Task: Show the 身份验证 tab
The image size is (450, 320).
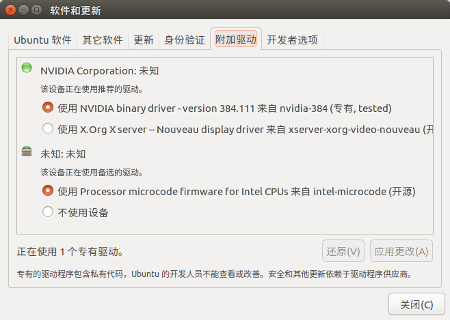Action: point(184,40)
